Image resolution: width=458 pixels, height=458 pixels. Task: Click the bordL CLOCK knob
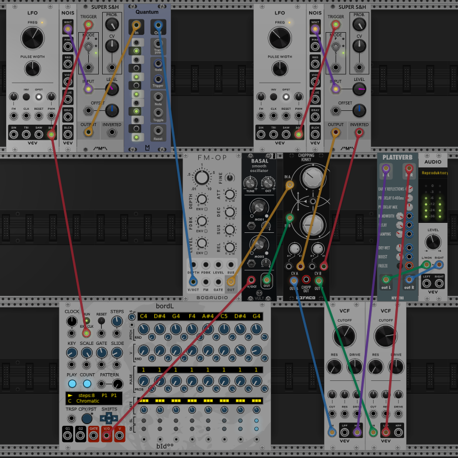coord(72,321)
